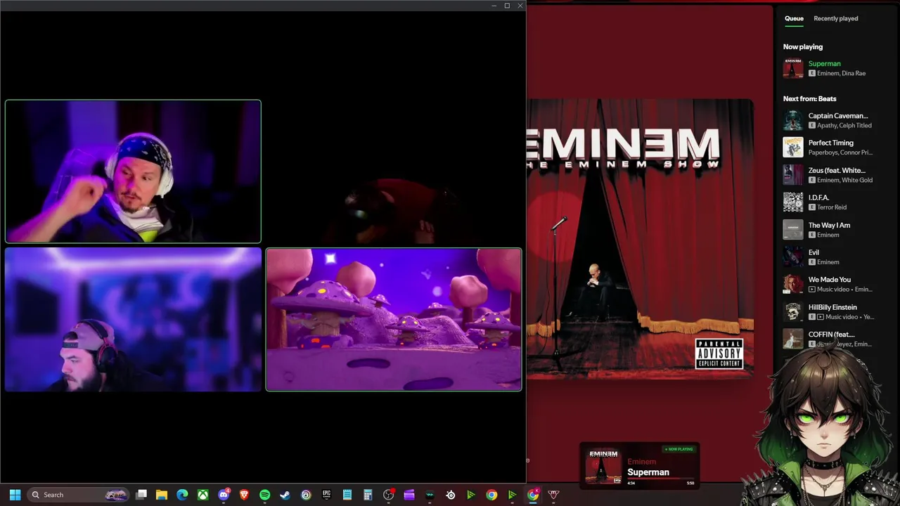This screenshot has height=506, width=900.
Task: Click The Way I Am cover thumbnail
Action: pyautogui.click(x=793, y=230)
